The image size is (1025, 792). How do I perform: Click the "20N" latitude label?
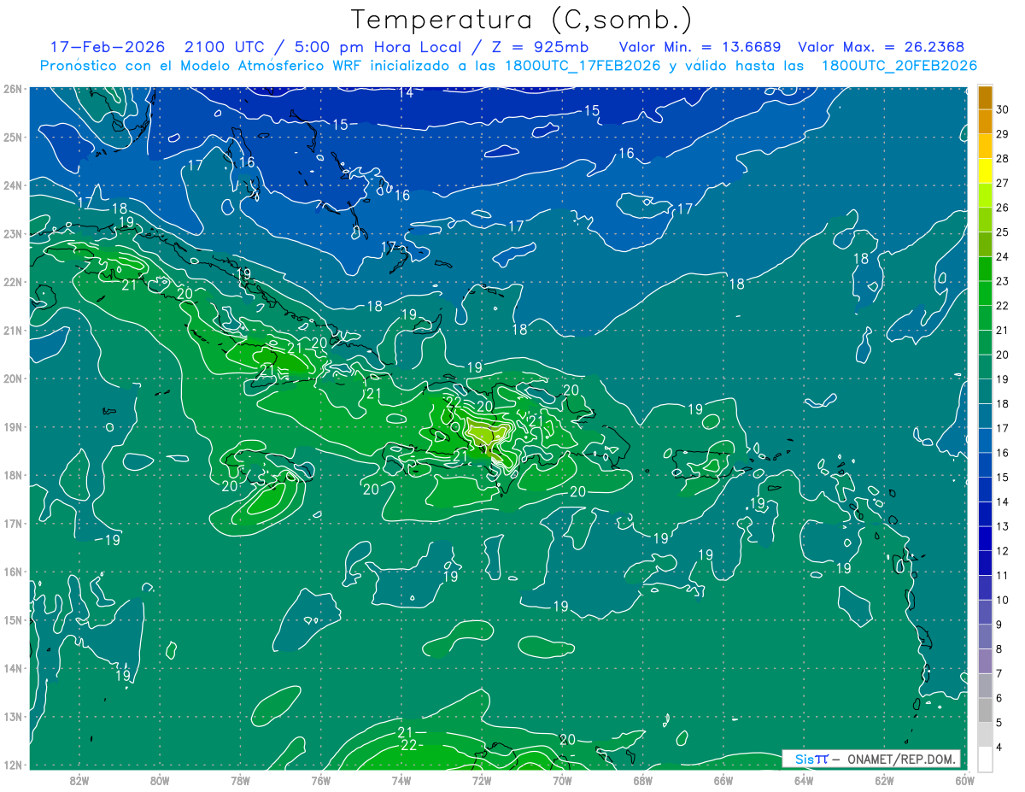(x=13, y=378)
